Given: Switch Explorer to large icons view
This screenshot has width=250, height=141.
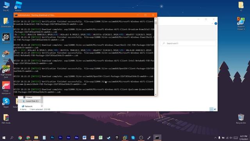Looking at the screenshot, I should pos(215,109).
